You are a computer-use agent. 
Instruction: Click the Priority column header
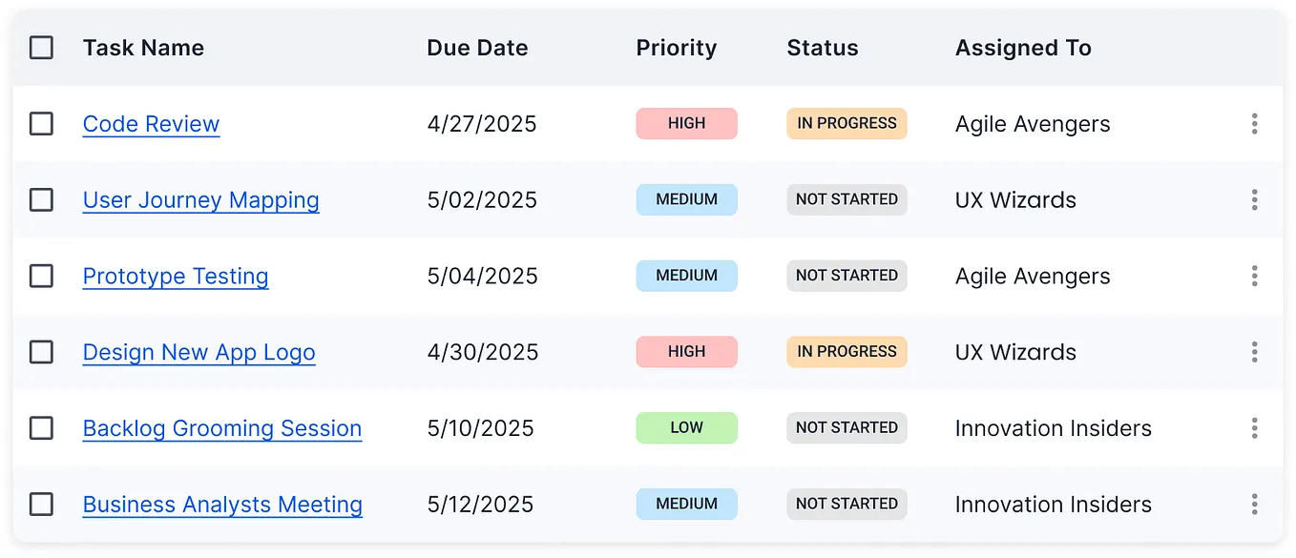point(676,48)
